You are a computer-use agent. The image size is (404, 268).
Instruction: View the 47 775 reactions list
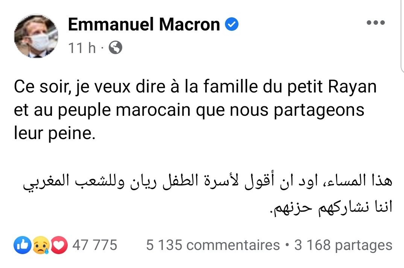(x=95, y=245)
